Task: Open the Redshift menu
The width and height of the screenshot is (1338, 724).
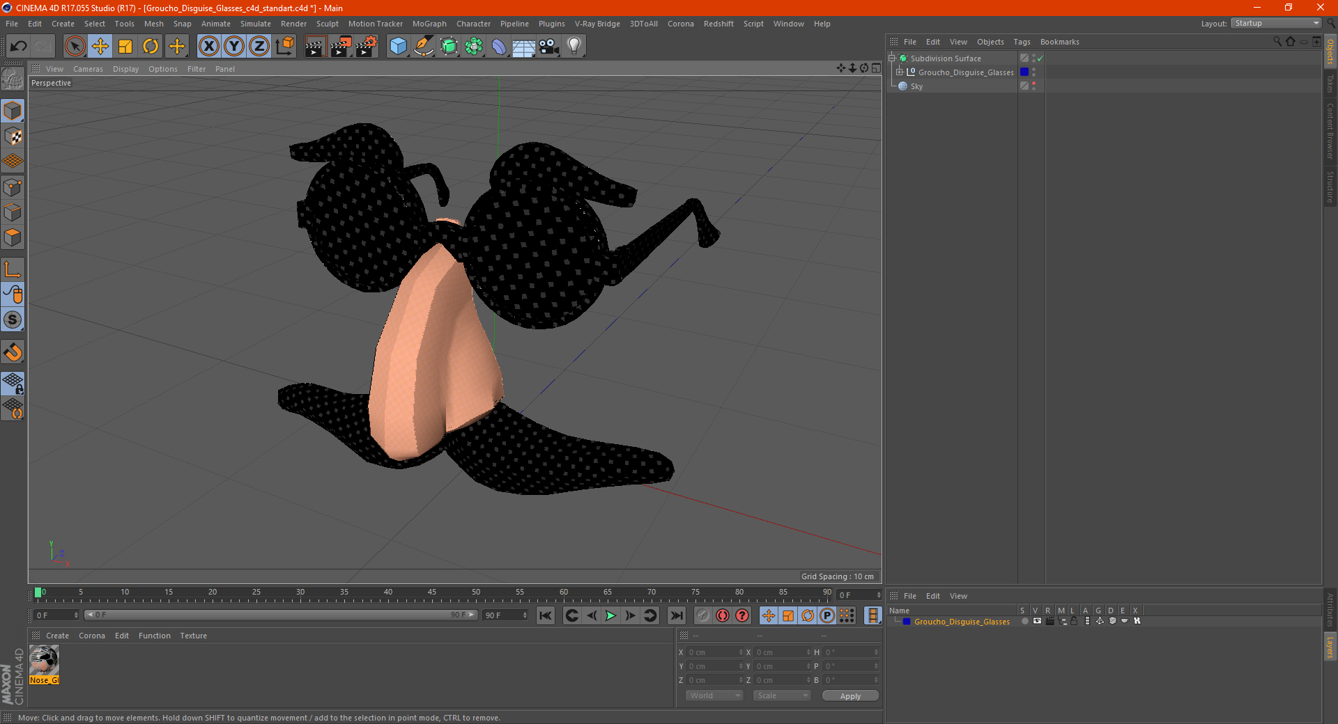Action: (718, 24)
